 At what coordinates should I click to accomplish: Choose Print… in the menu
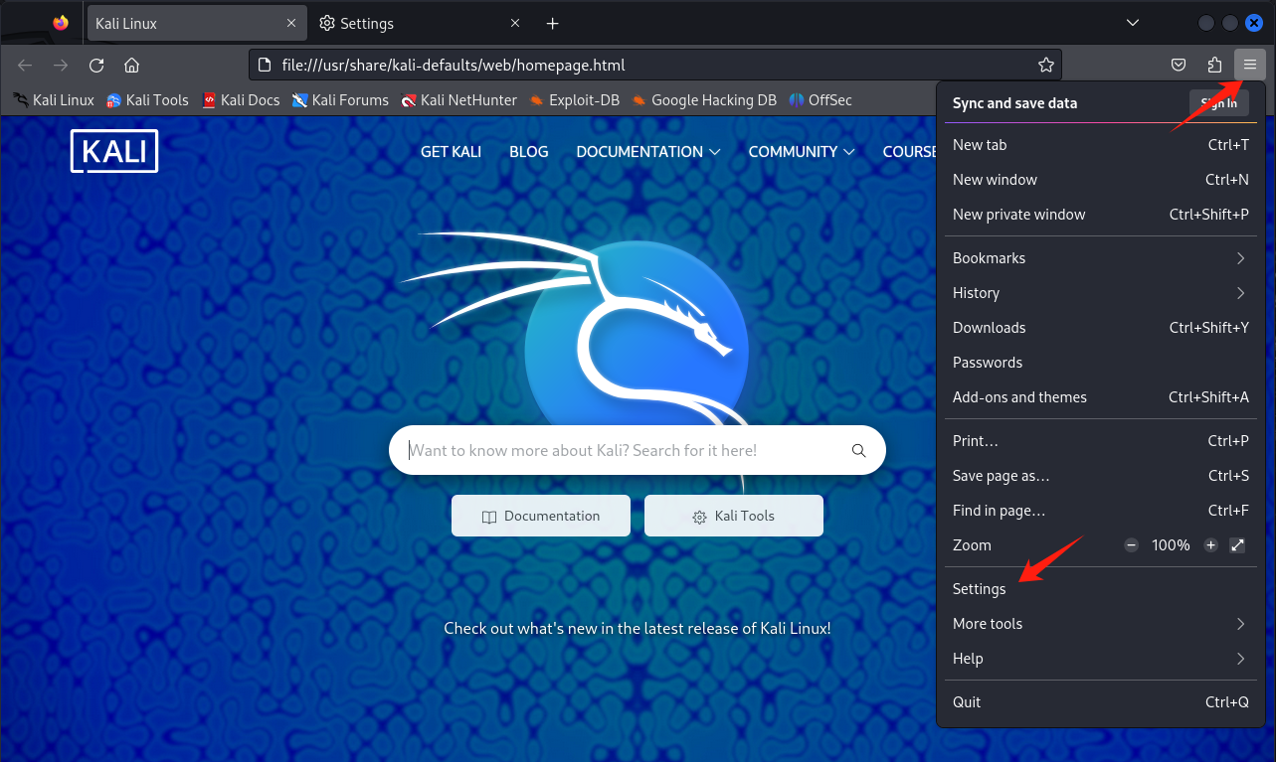(x=1101, y=441)
